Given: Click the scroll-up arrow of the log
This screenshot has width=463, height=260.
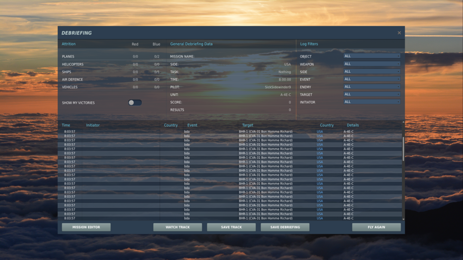Looking at the screenshot, I should tap(403, 122).
